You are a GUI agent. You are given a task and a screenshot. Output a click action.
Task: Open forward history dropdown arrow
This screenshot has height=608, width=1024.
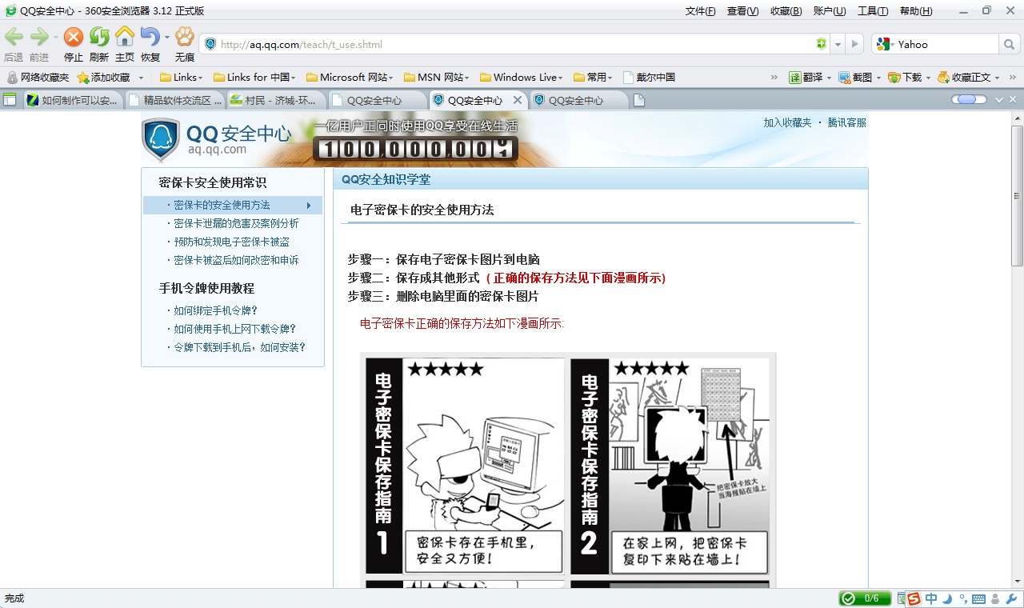[55, 38]
